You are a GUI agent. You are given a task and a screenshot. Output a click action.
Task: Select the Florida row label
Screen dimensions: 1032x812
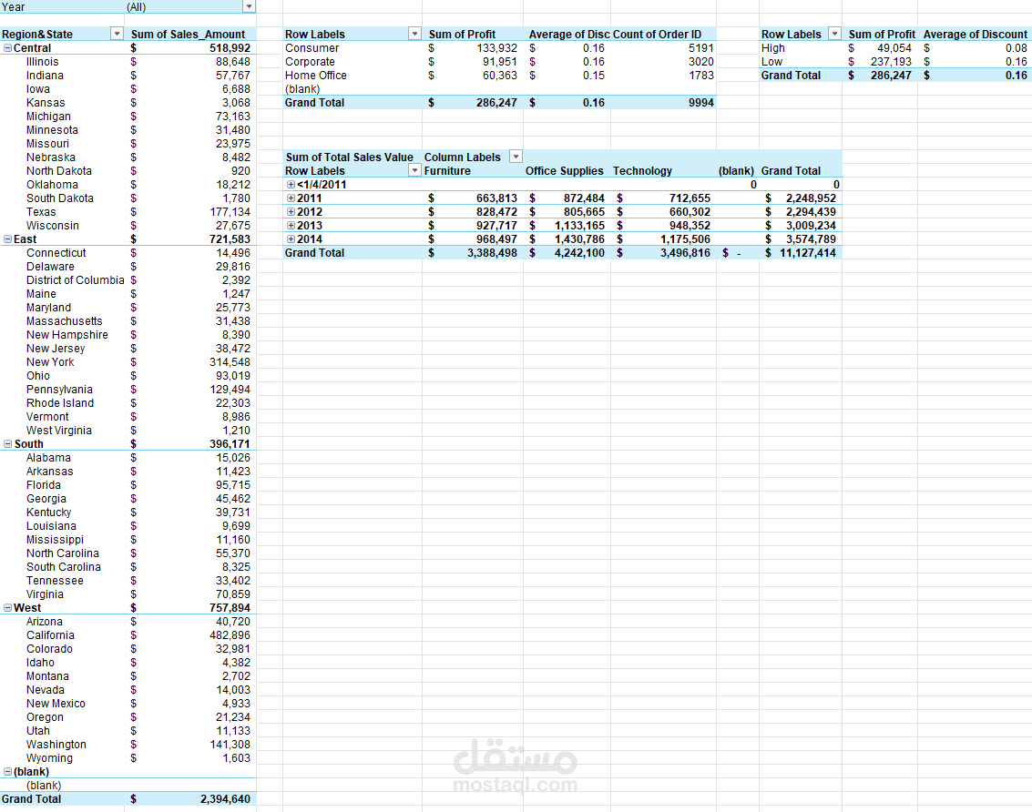[44, 485]
